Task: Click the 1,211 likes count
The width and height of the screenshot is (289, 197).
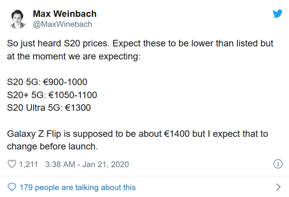Action: [28, 164]
